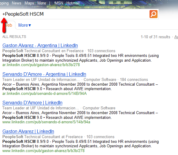Image resolution: width=178 pixels, height=155 pixels.
Task: Click ar.linkedin.com/pub/gaston-alvarez/b/b3b/278 URL text
Action: tap(41, 65)
